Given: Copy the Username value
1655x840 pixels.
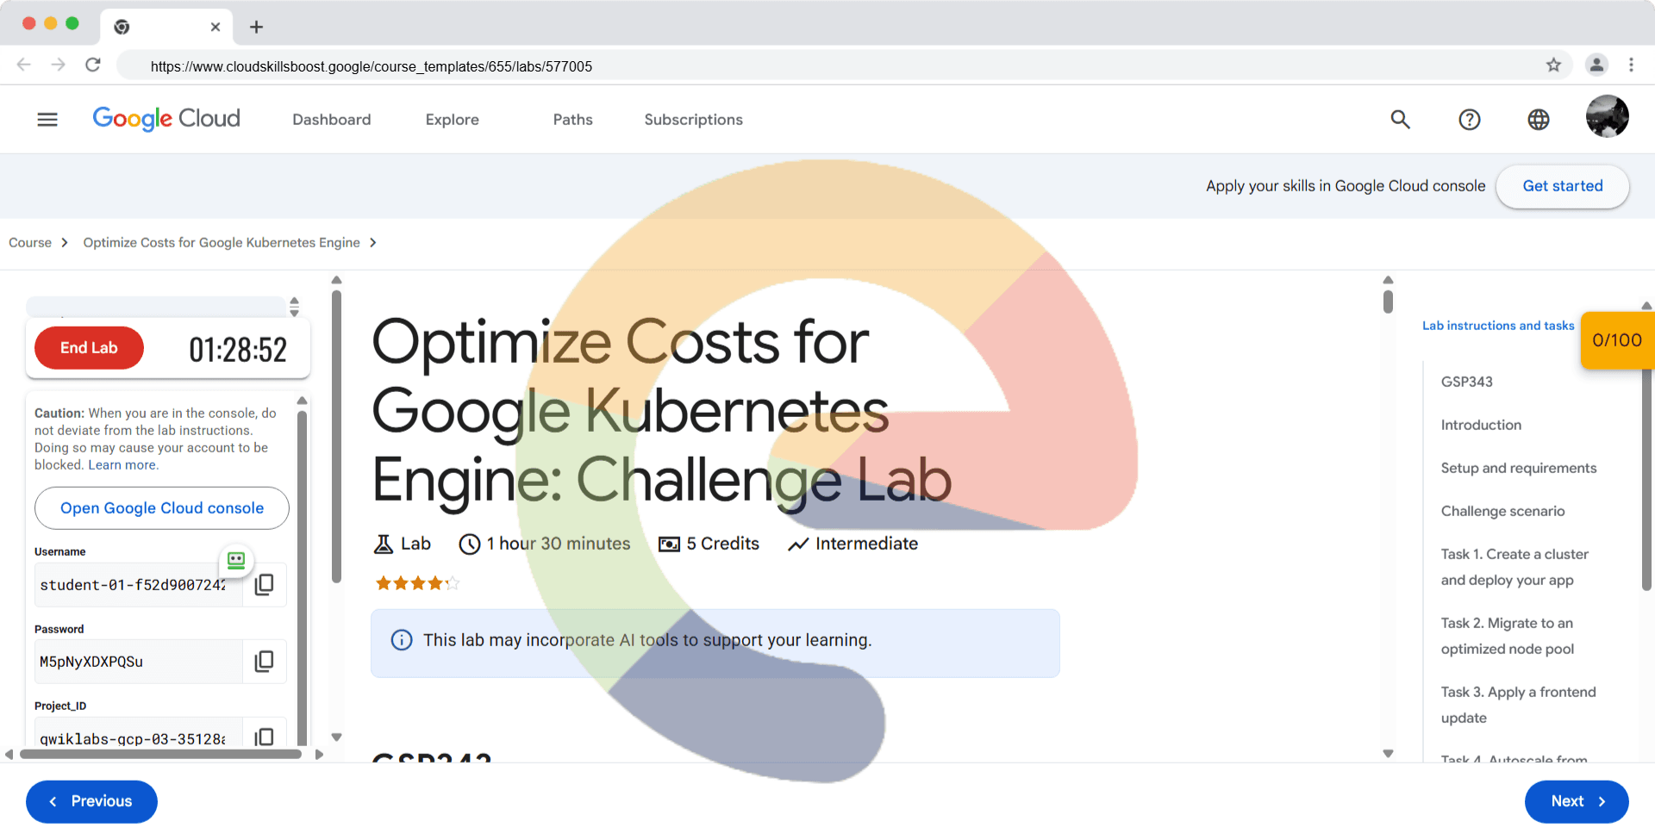Looking at the screenshot, I should click(x=265, y=584).
